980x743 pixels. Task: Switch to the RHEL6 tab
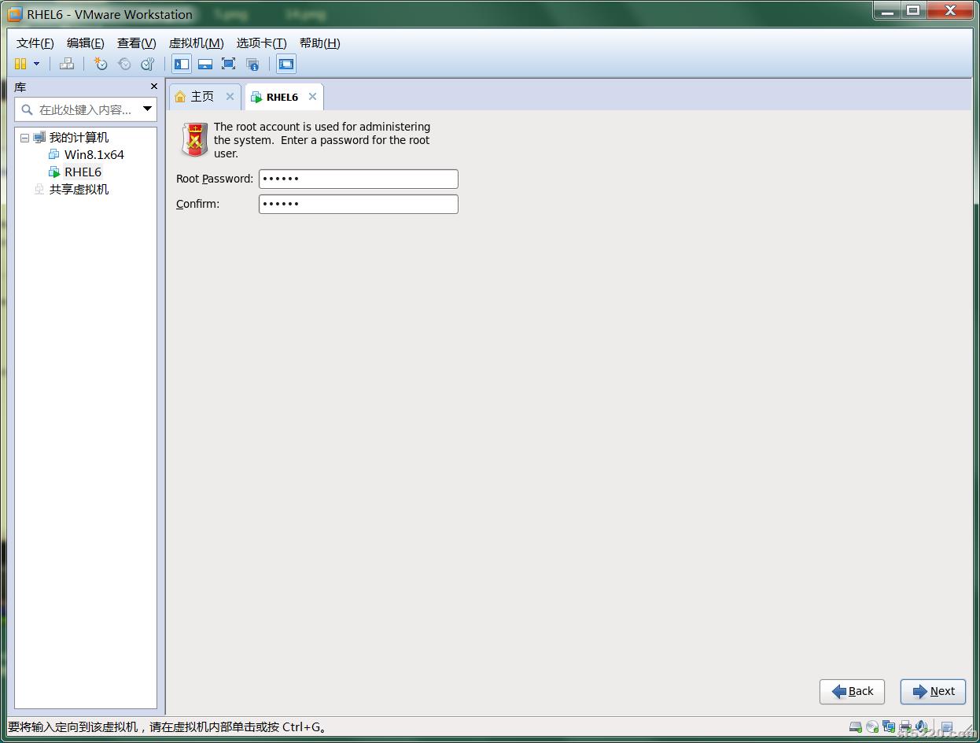283,97
